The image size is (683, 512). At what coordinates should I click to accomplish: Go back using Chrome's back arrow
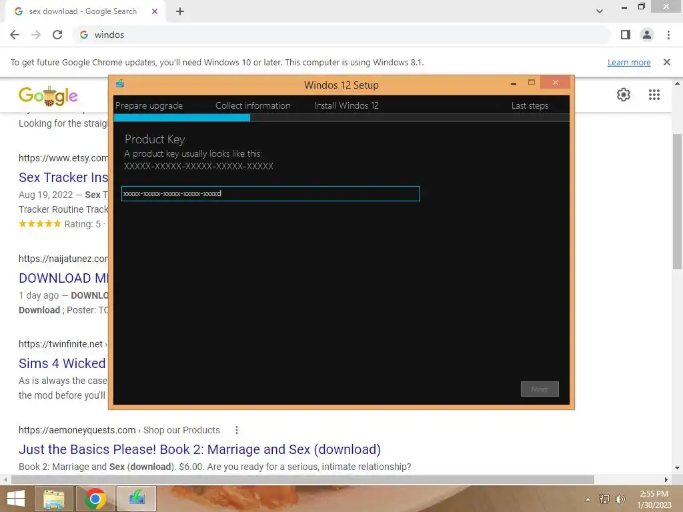(x=15, y=35)
